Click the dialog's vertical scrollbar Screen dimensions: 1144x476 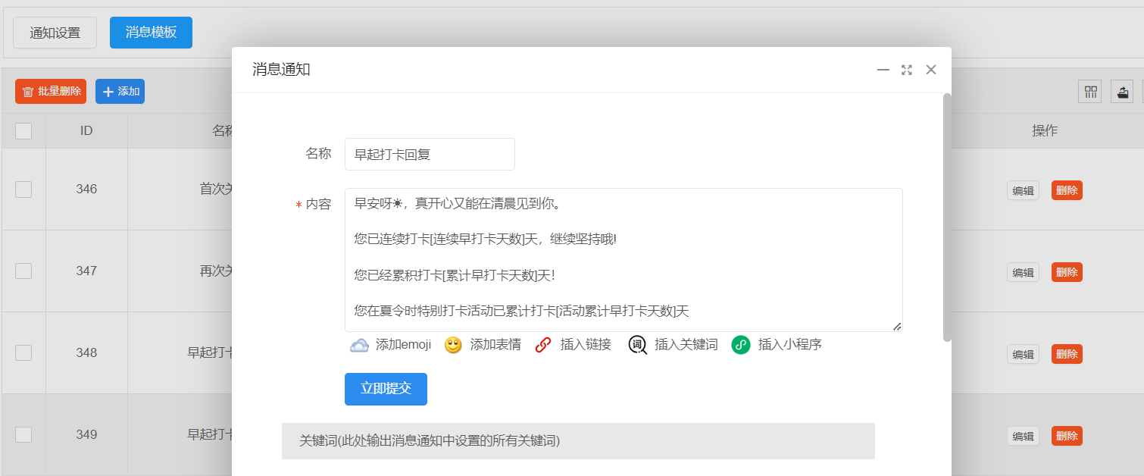click(x=947, y=218)
